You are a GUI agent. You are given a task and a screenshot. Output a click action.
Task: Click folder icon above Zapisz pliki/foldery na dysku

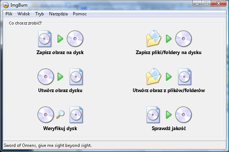click(154, 39)
